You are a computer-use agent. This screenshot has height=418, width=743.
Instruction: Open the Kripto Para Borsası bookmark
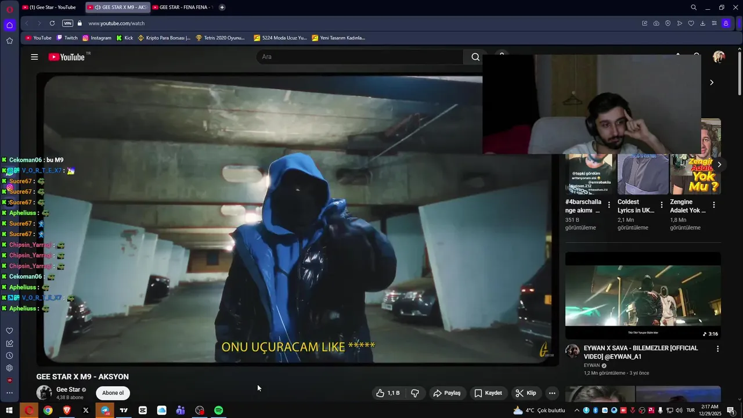point(164,38)
